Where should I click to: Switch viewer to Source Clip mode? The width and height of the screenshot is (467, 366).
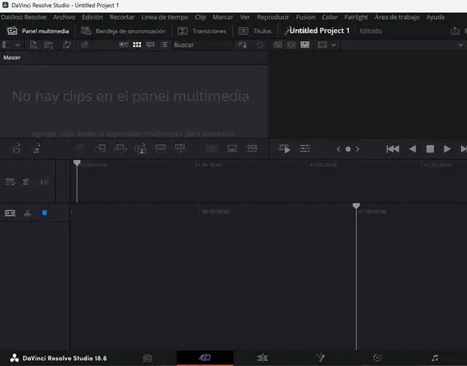click(x=277, y=44)
